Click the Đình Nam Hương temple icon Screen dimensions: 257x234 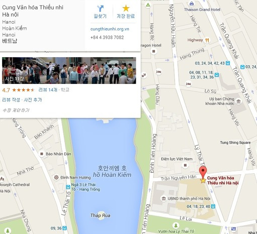(x=56, y=177)
